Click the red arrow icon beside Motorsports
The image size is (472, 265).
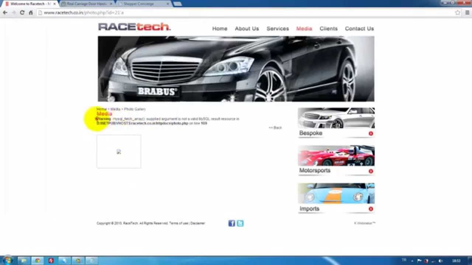click(x=371, y=171)
